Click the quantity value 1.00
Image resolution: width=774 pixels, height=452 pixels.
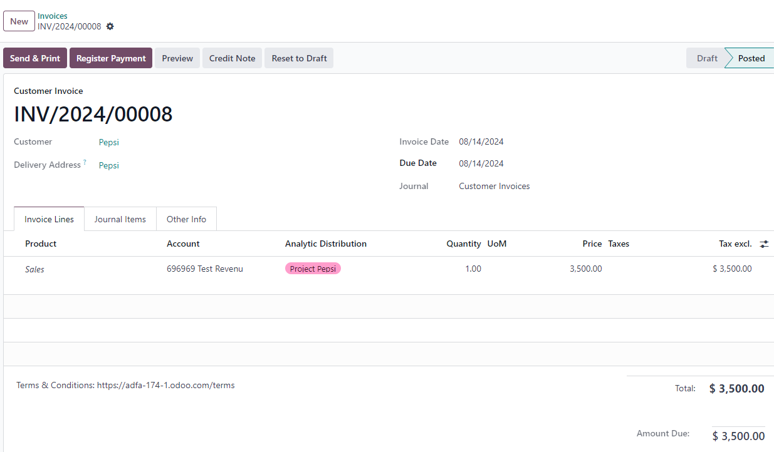(473, 269)
